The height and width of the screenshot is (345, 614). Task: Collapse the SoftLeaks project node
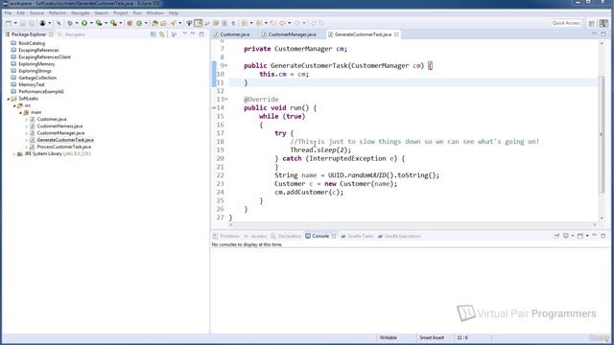(x=9, y=99)
